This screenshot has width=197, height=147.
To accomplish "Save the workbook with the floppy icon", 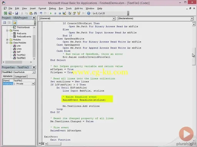I will coord(17,13).
